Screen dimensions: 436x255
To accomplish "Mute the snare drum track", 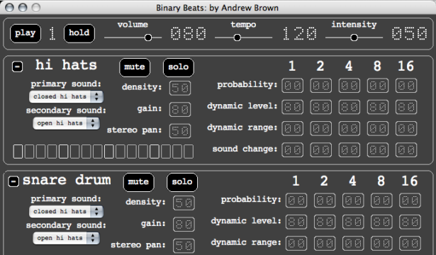I will 138,182.
